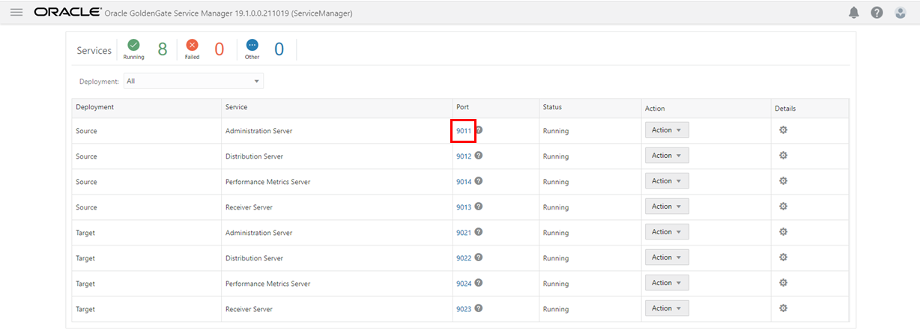Expand Action dropdown for Source Administration Server
The image size is (920, 333).
click(666, 130)
